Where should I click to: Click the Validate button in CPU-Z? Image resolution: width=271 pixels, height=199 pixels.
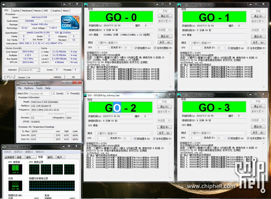57,77
